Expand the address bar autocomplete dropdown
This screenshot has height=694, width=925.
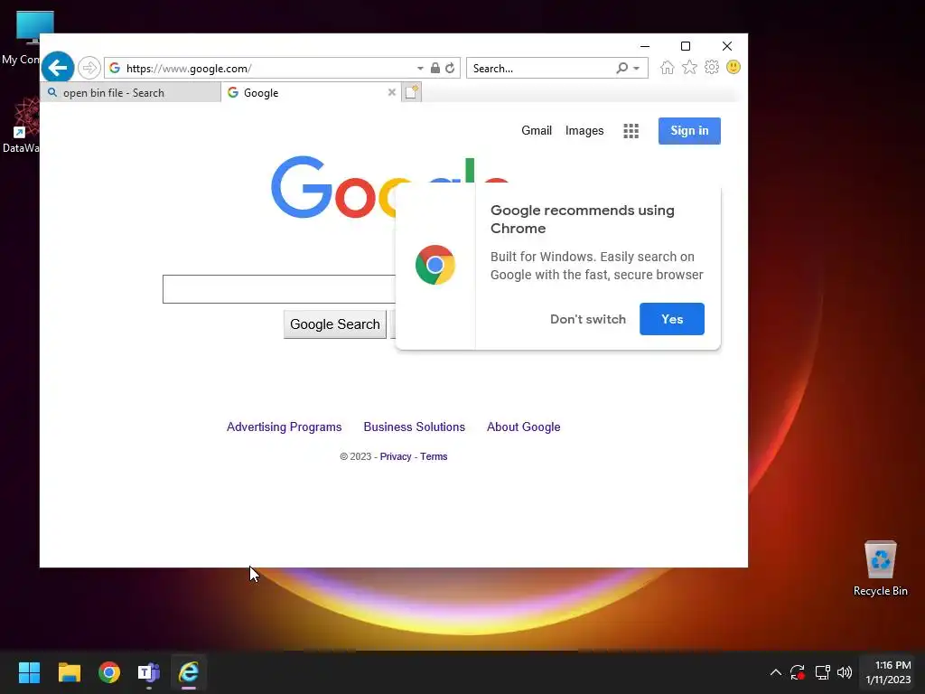tap(420, 69)
